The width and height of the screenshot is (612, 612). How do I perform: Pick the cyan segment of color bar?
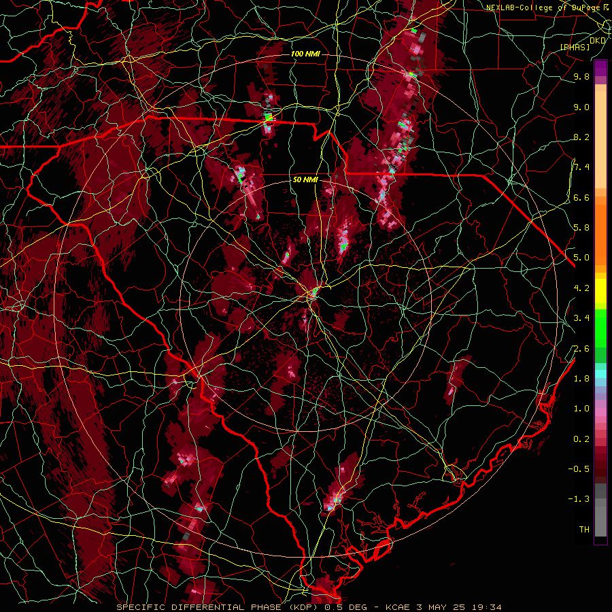tap(600, 373)
